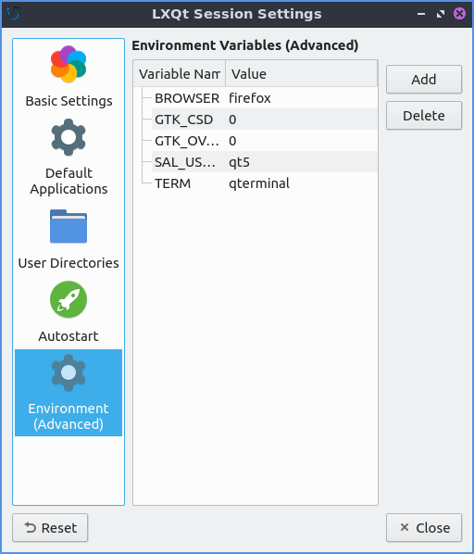Click the qterminal value cell

click(x=259, y=183)
